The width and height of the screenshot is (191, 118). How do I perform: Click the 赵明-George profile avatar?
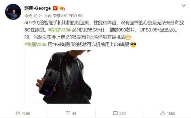point(13,12)
